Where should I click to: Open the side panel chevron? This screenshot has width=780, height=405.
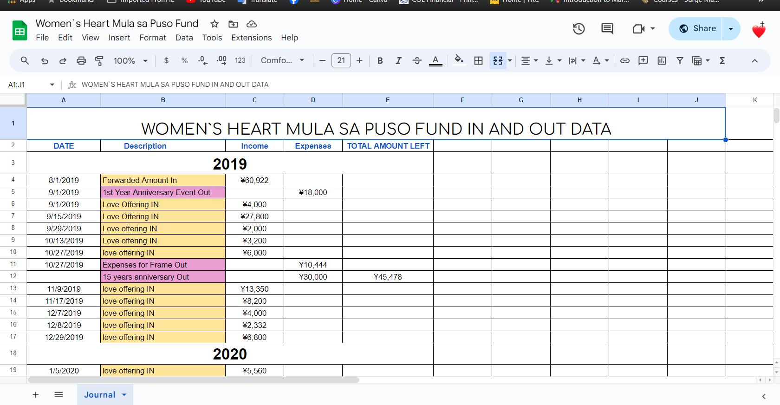point(764,396)
